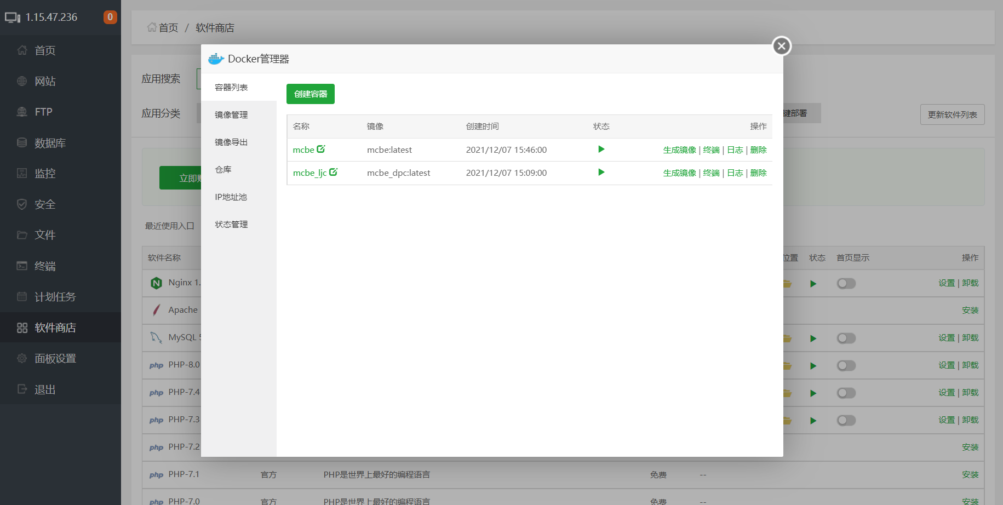
Task: Go to 监控 in sidebar
Action: (60, 173)
